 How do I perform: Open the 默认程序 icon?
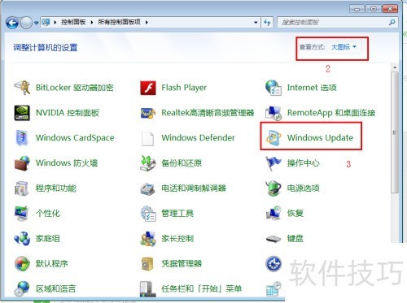click(x=22, y=263)
